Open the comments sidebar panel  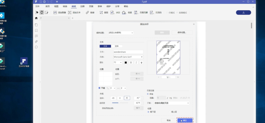36,36
